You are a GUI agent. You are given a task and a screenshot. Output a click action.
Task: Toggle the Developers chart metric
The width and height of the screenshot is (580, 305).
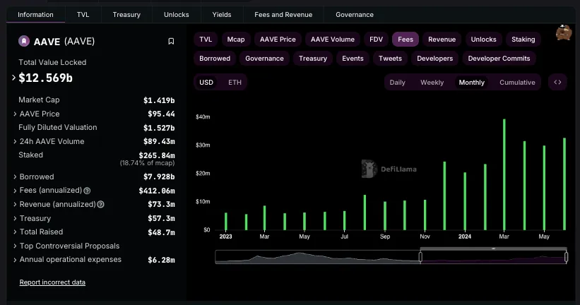point(435,59)
